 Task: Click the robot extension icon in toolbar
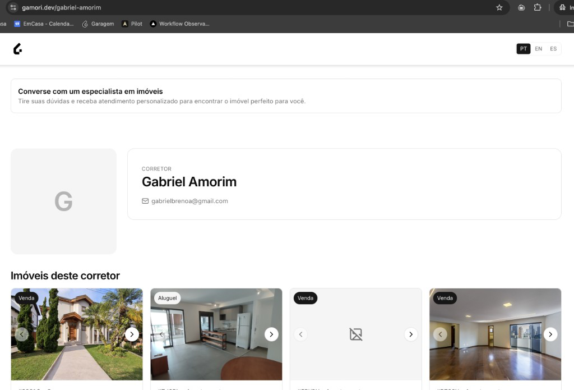coord(521,7)
